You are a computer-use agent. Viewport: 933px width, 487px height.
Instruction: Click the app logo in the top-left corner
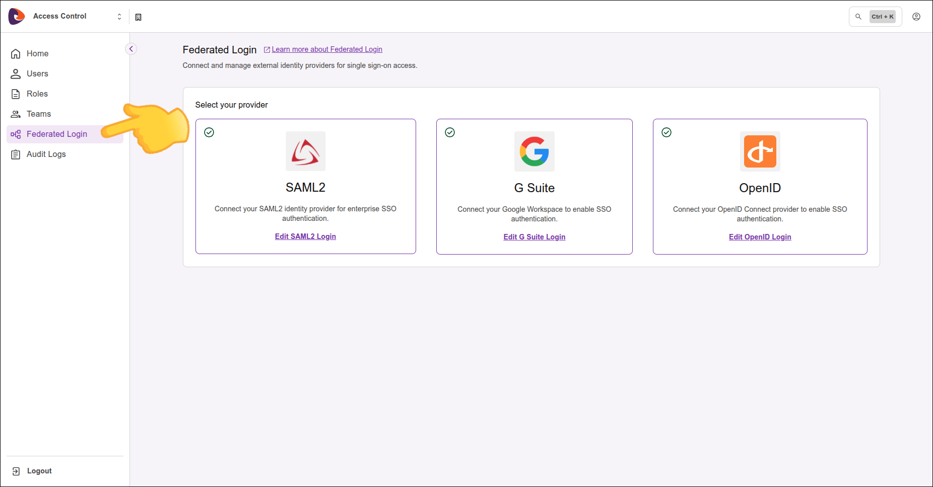click(x=16, y=16)
